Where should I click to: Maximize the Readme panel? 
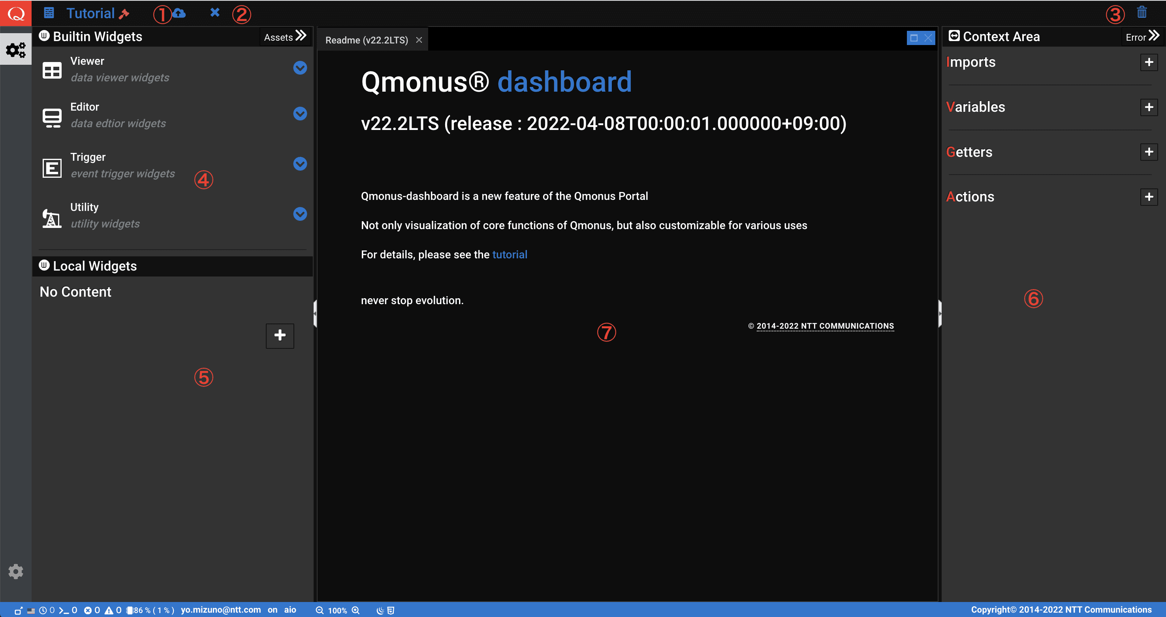click(914, 38)
